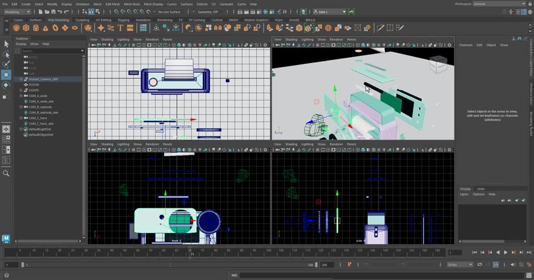
Task: Create a polygon cone from shelf
Action: point(45,28)
